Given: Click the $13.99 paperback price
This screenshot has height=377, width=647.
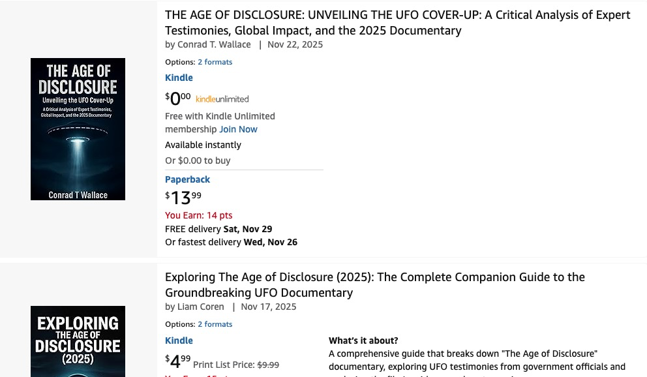Looking at the screenshot, I should coord(183,197).
